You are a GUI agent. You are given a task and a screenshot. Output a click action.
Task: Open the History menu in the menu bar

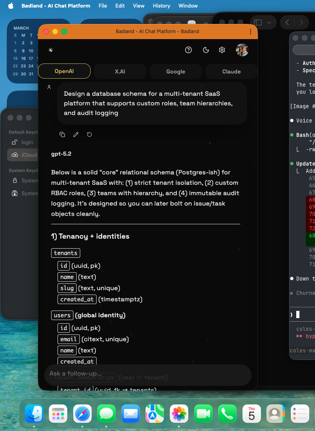click(161, 6)
